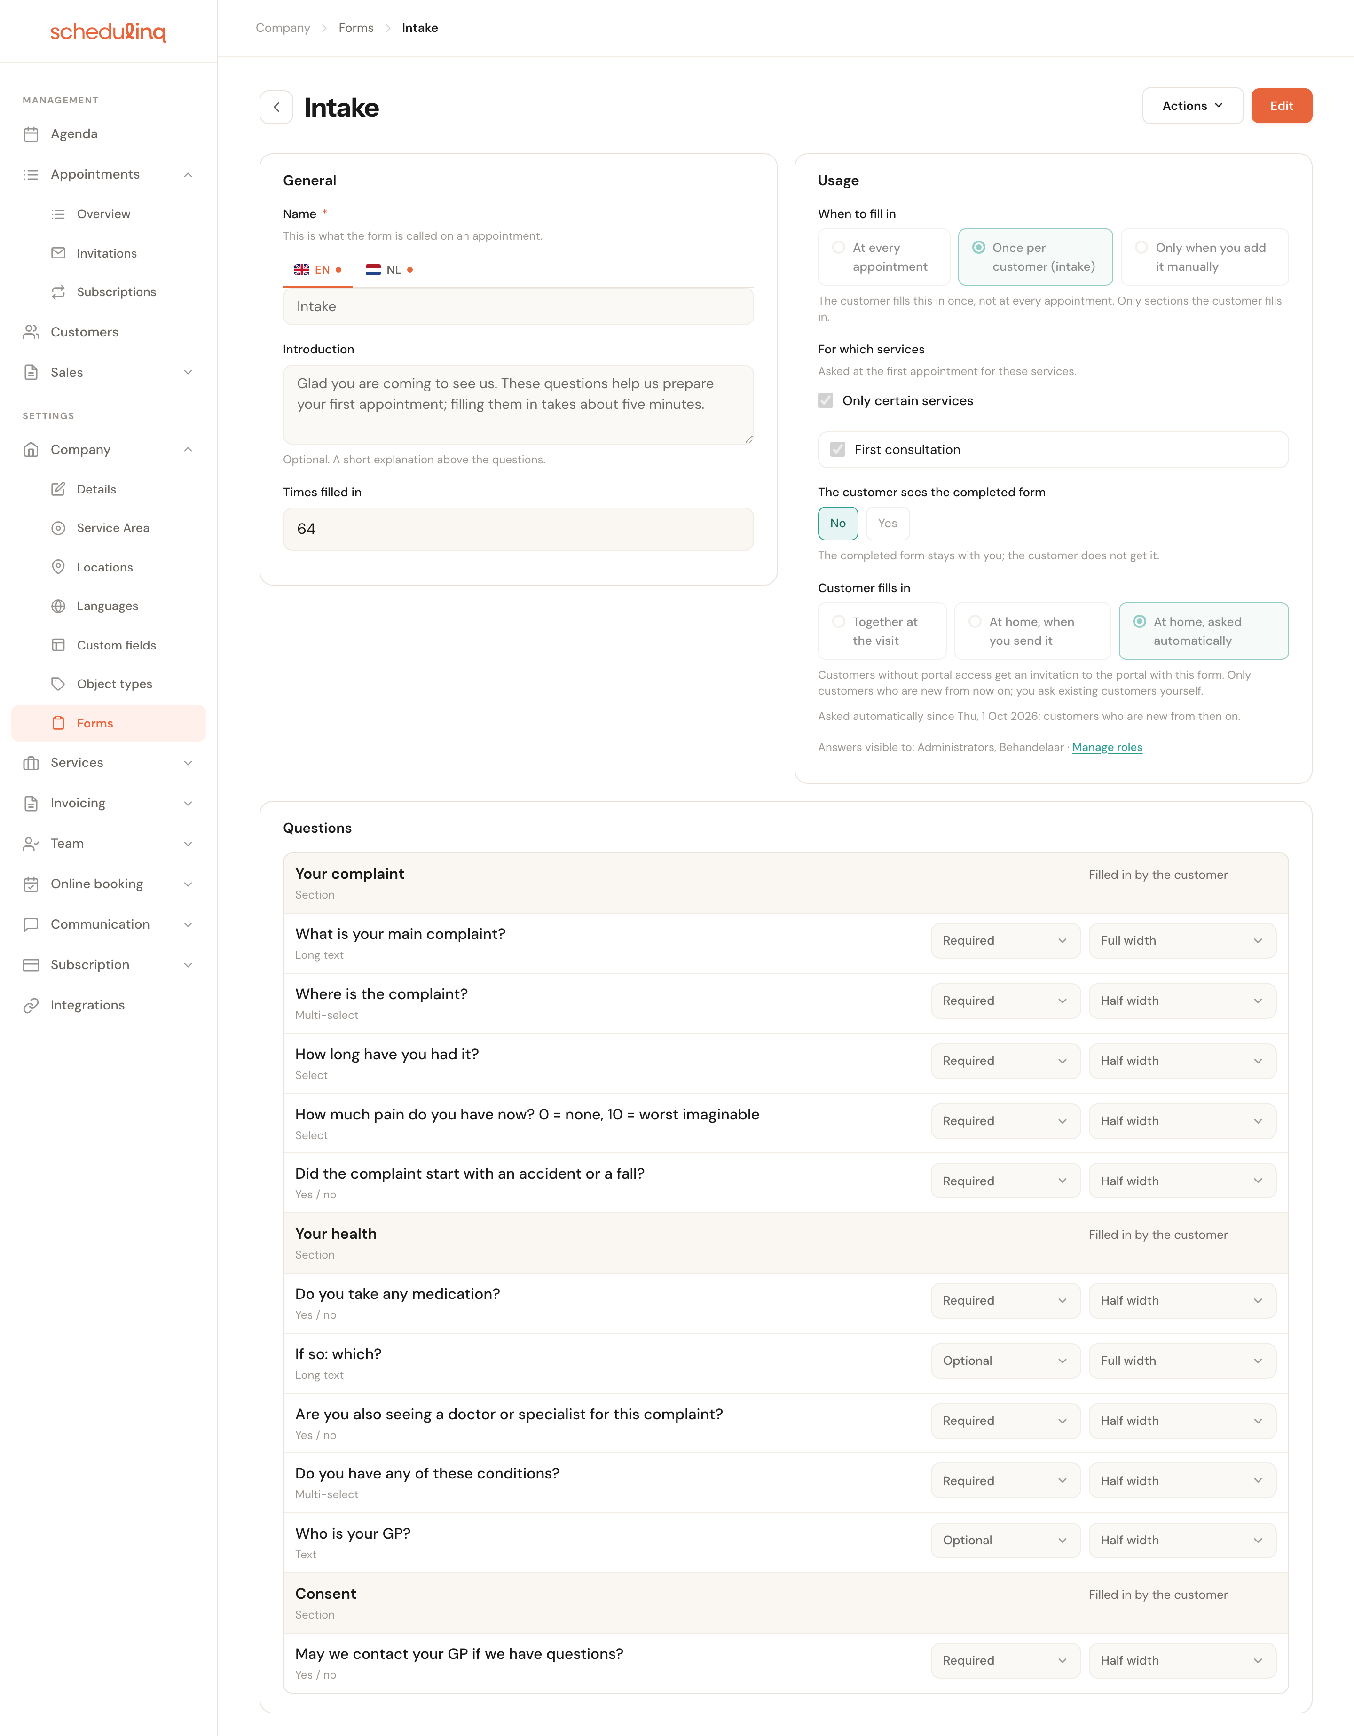Click the Custom fields layout icon
This screenshot has width=1354, height=1736.
58,645
